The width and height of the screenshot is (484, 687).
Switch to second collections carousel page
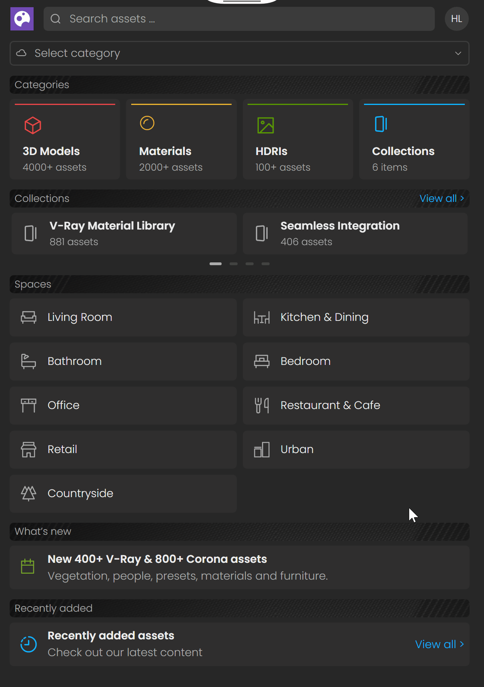coord(234,264)
